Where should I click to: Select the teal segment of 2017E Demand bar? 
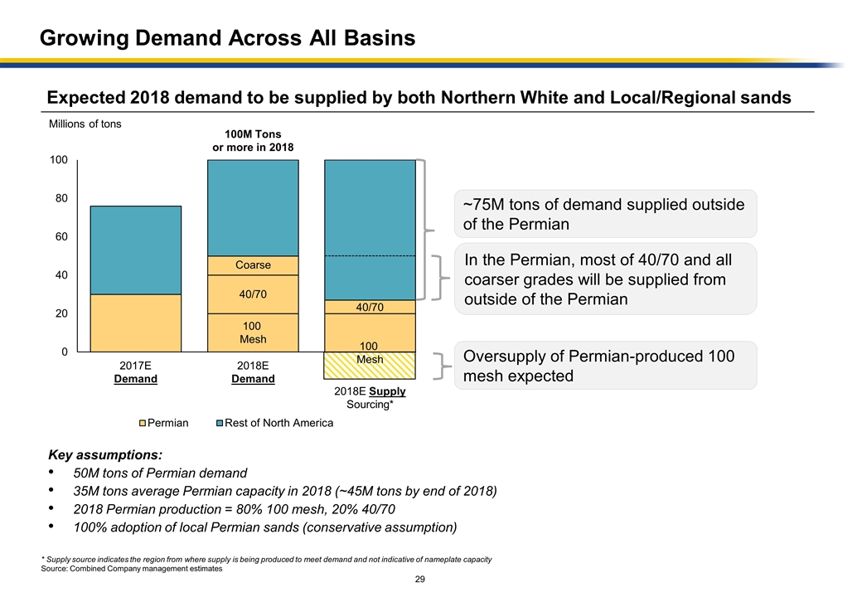coord(136,250)
